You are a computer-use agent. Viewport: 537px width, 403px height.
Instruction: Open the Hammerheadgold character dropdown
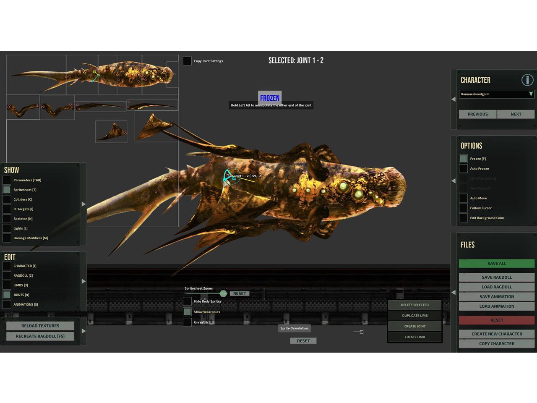point(496,94)
